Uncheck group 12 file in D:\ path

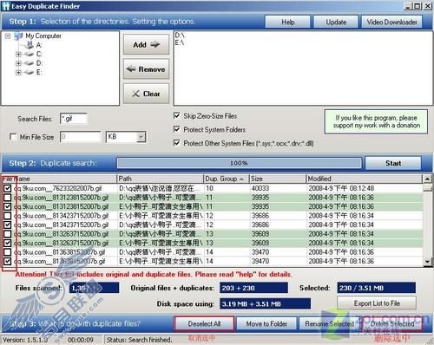[x=8, y=225]
